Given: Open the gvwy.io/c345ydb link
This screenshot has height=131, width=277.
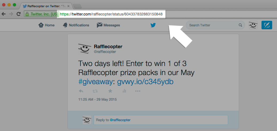Looking at the screenshot, I should pos(145,82).
